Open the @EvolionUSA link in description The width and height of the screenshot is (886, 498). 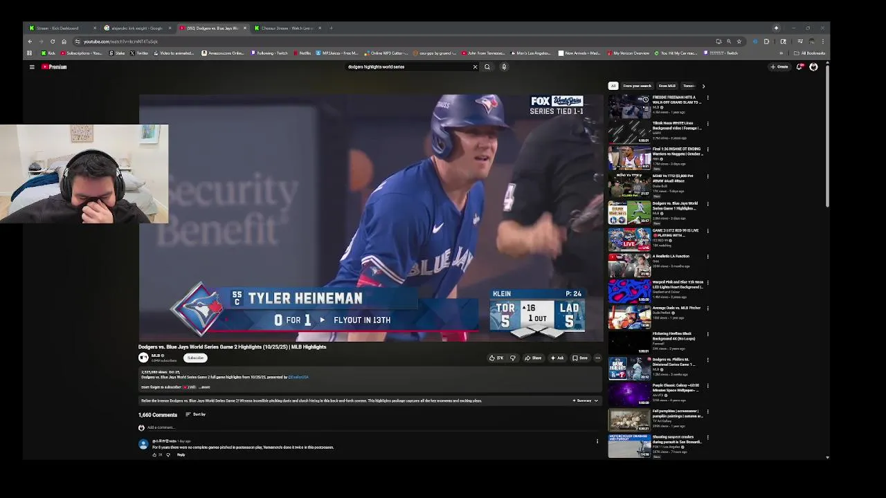[x=298, y=378]
